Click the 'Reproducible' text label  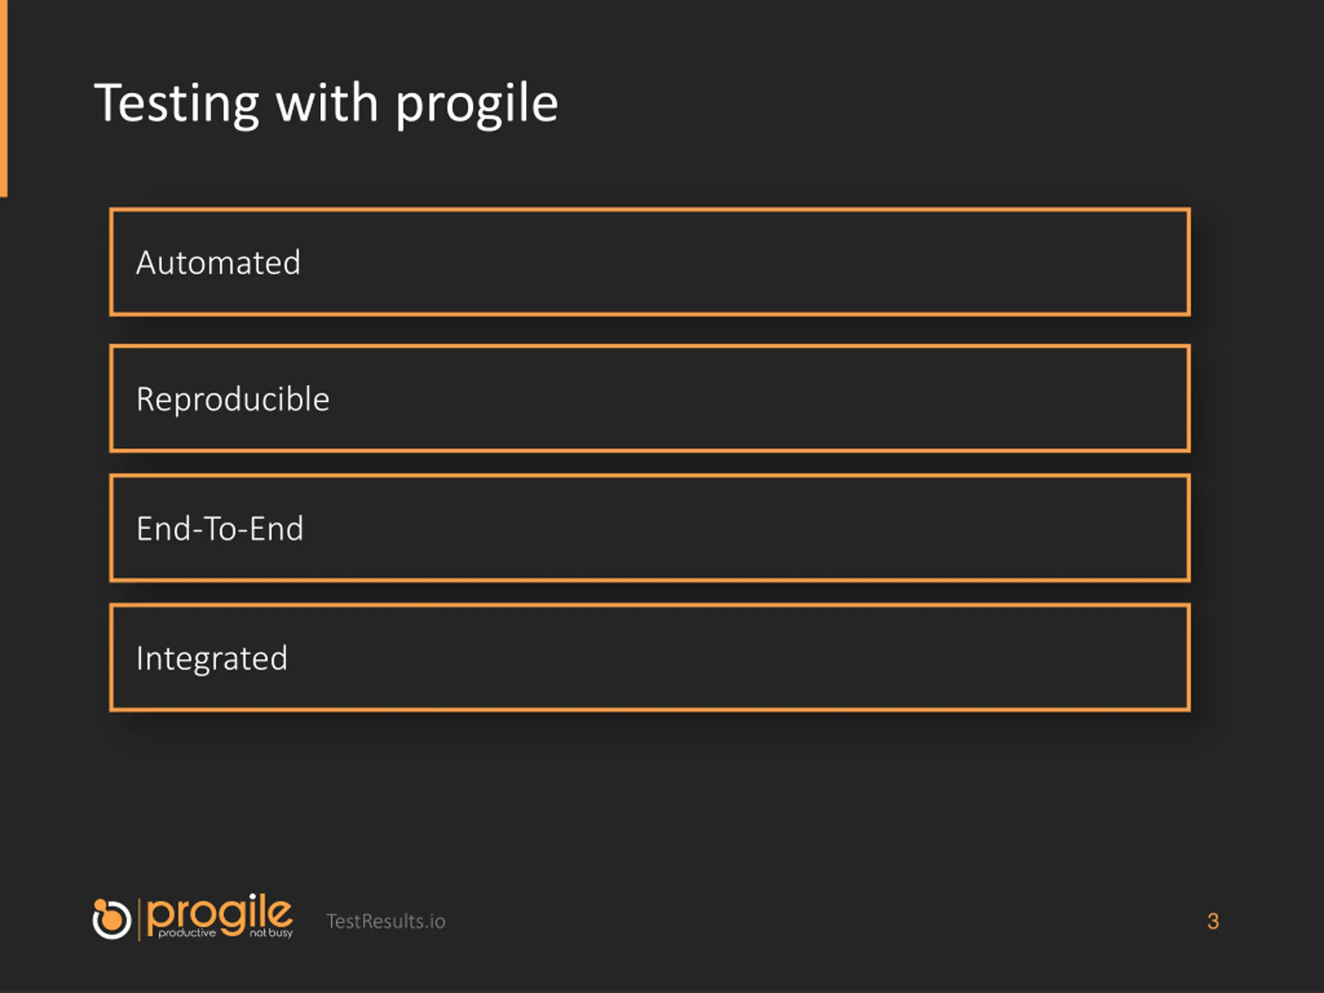click(233, 399)
